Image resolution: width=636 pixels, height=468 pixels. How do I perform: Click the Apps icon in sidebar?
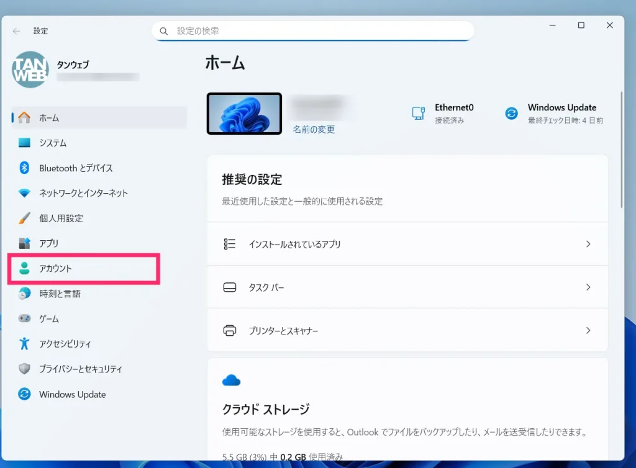(24, 243)
